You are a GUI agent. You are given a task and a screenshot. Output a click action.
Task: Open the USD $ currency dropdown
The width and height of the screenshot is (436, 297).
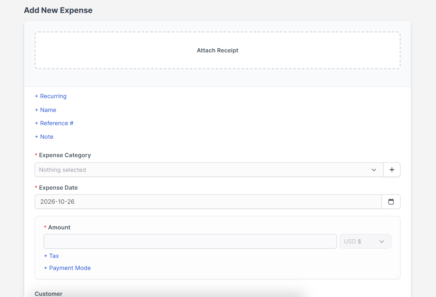coord(365,241)
